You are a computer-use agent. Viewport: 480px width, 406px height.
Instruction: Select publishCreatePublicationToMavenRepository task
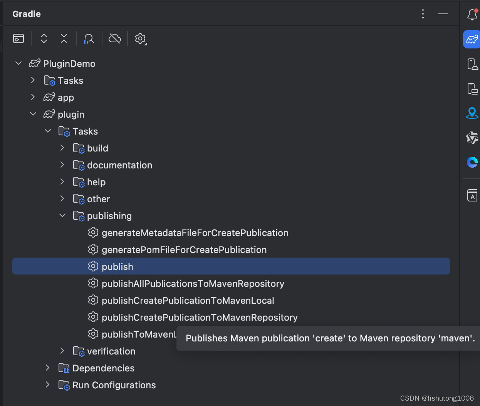200,317
